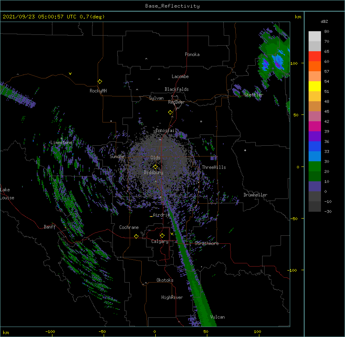
Task: Click the Innisfail label
Action: (x=166, y=130)
